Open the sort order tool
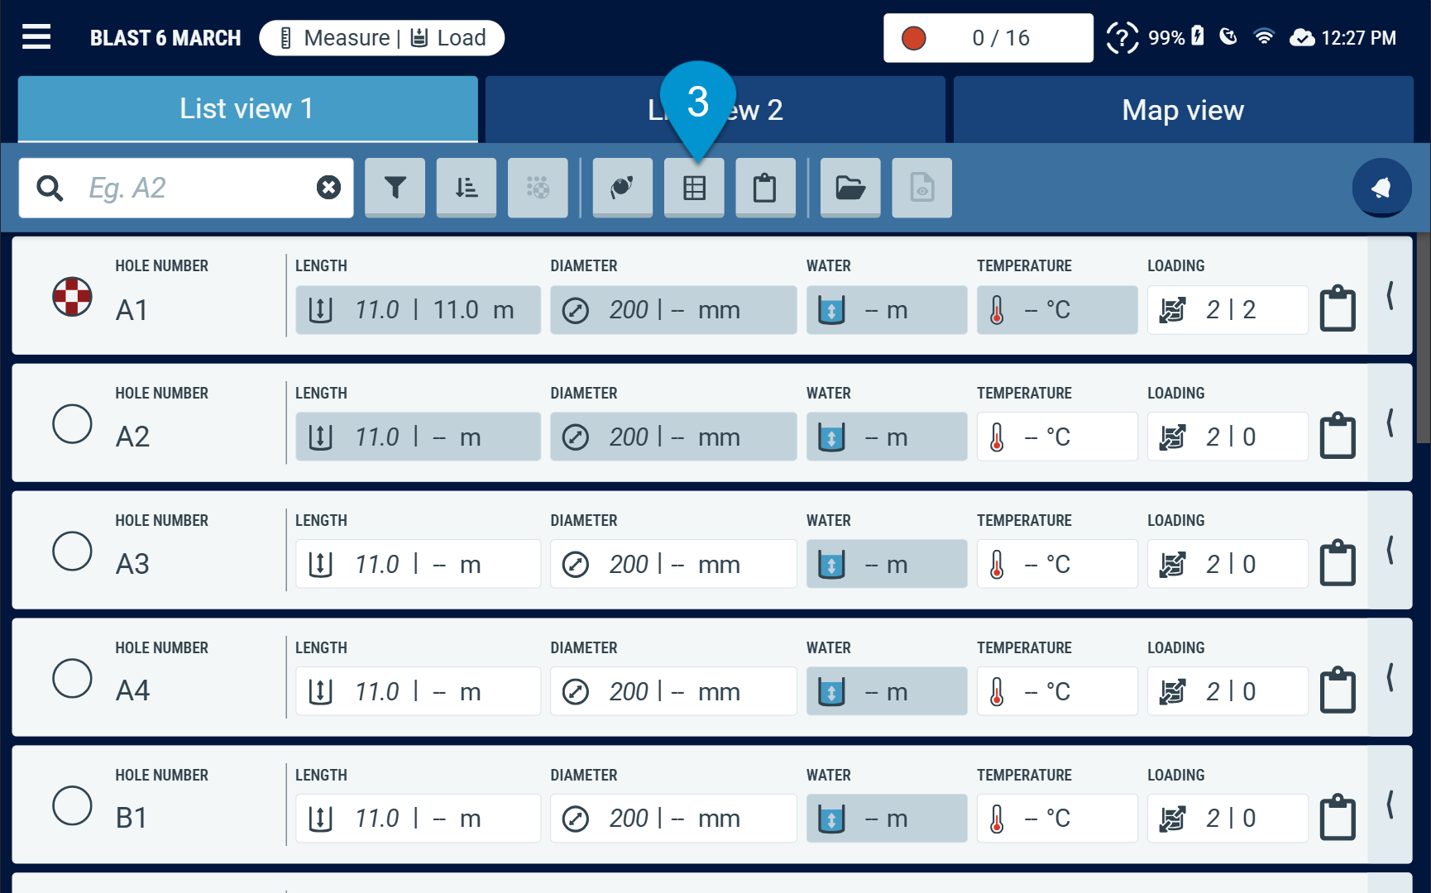The image size is (1431, 893). tap(467, 188)
